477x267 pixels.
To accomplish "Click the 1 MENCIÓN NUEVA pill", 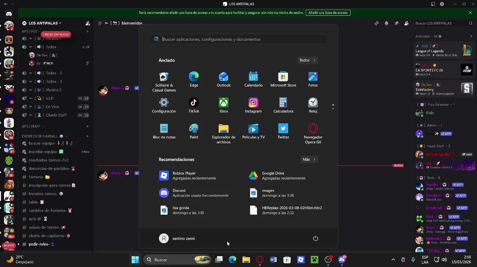I will tap(56, 34).
